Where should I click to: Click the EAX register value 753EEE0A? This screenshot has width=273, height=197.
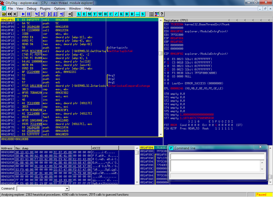point(177,24)
